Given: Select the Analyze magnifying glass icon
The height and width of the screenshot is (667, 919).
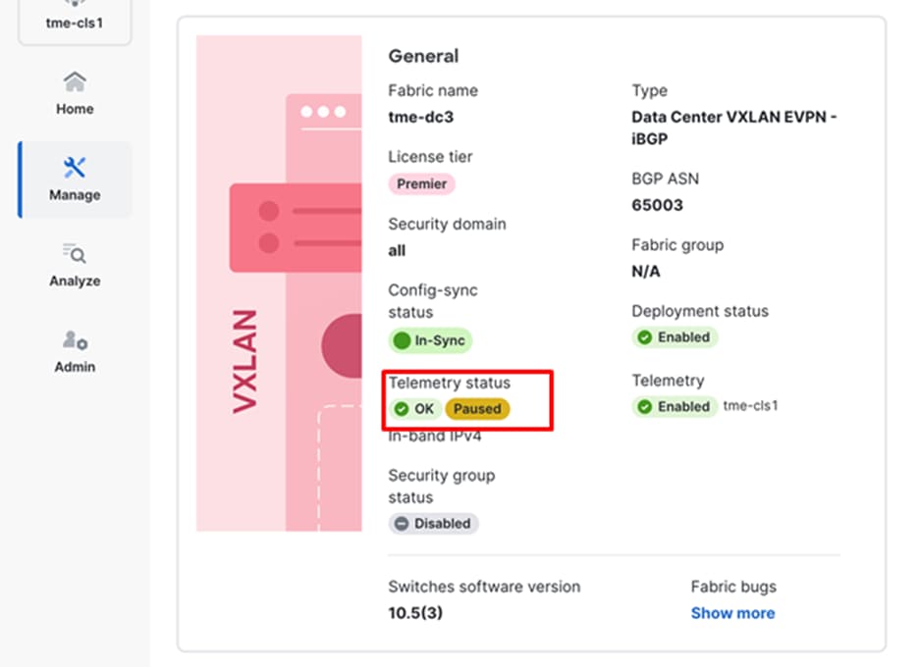Looking at the screenshot, I should (74, 254).
